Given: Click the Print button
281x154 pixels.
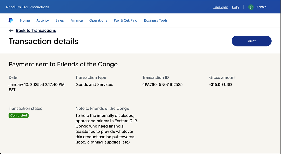Looking at the screenshot, I should (251, 41).
